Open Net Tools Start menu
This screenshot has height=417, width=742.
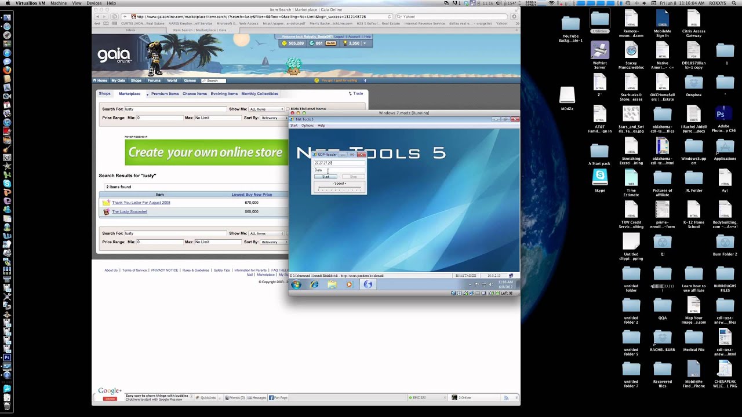coord(294,125)
